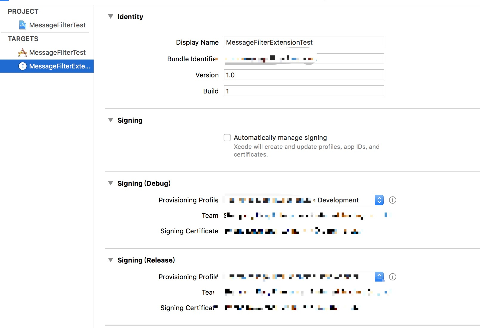Click the Release Signing Certificate value

tap(292, 308)
